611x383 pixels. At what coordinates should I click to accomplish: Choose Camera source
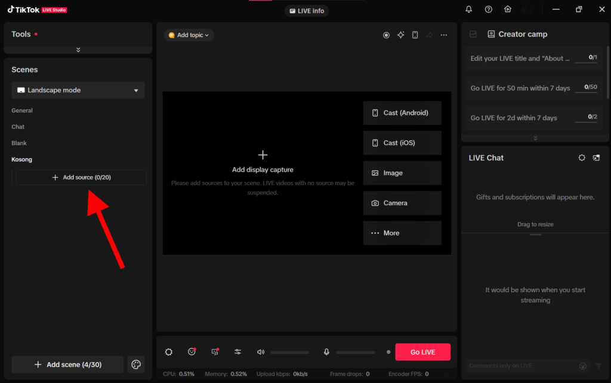coord(402,203)
